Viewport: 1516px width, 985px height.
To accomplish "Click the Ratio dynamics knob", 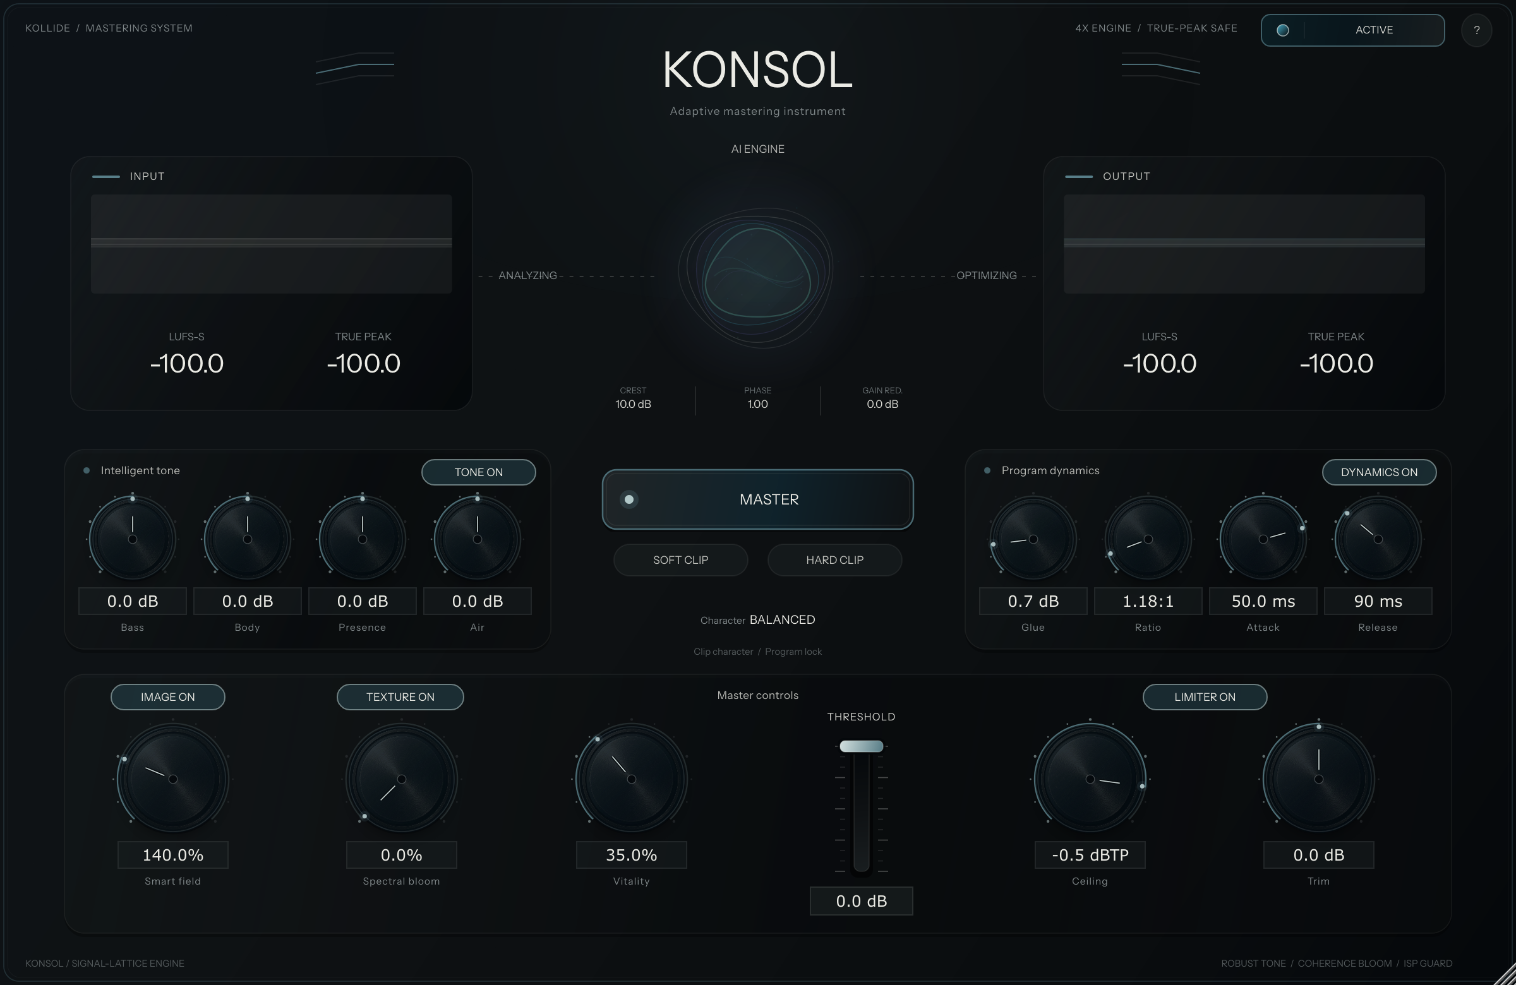I will pos(1148,539).
